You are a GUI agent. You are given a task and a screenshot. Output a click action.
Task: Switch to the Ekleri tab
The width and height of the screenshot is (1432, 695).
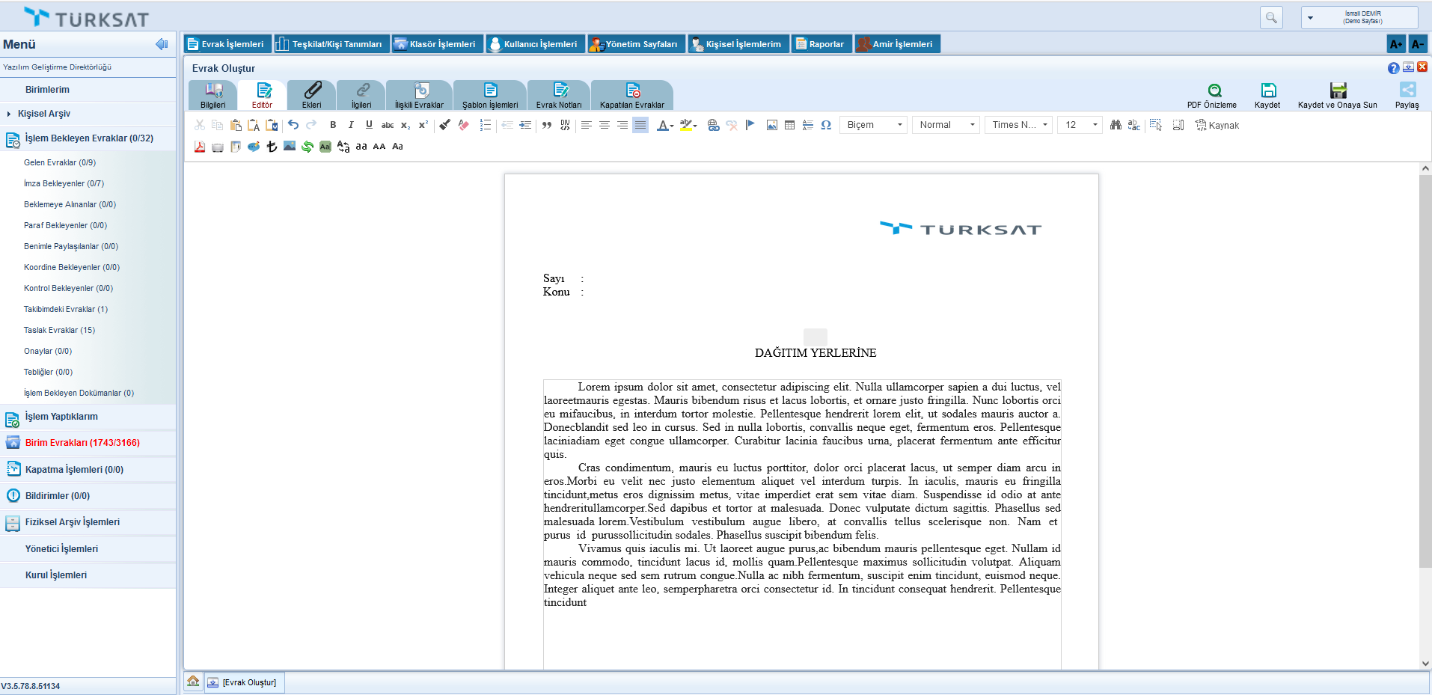point(311,96)
